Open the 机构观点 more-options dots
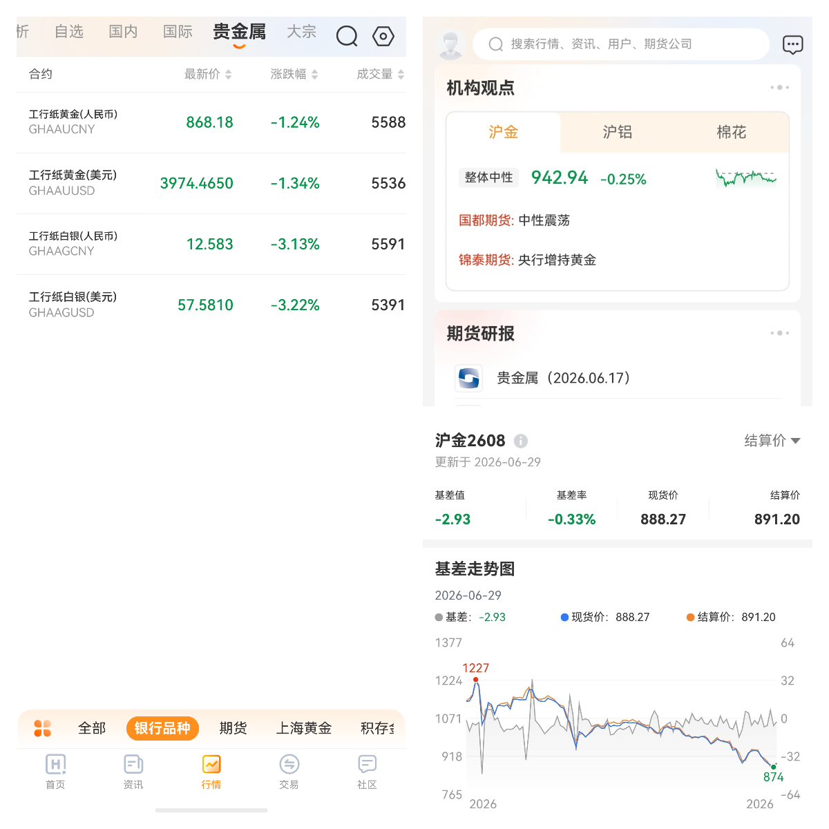 coord(779,88)
